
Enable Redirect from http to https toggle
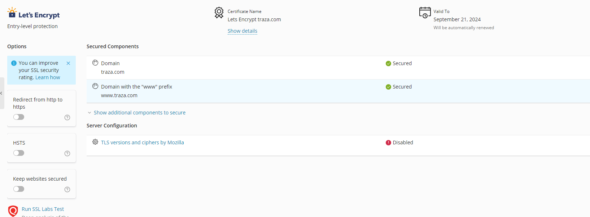19,117
